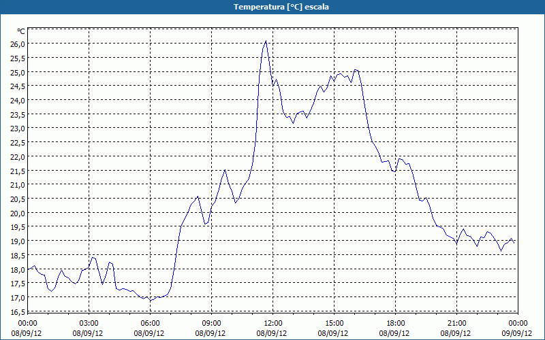Select the 26,0 axis value
Viewport: 545px width, 340px height.
[18, 44]
